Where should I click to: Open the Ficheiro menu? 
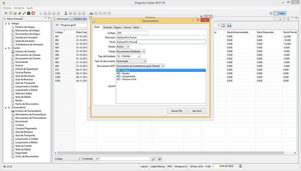pos(7,7)
